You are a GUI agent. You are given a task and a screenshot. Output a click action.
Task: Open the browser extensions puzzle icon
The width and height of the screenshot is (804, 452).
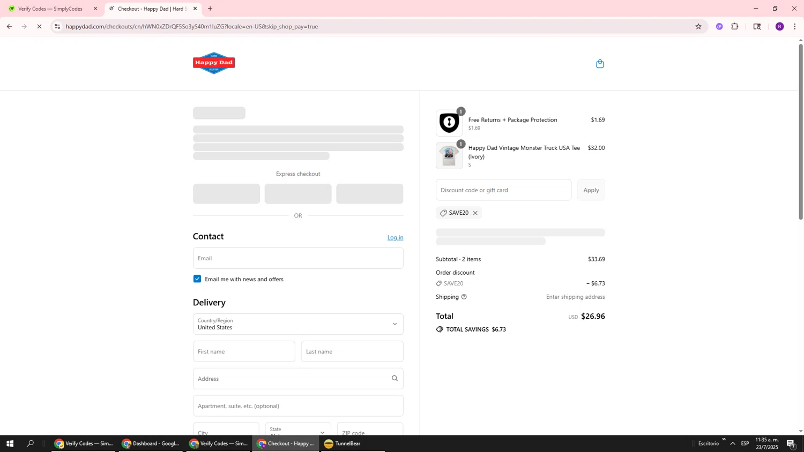point(735,26)
